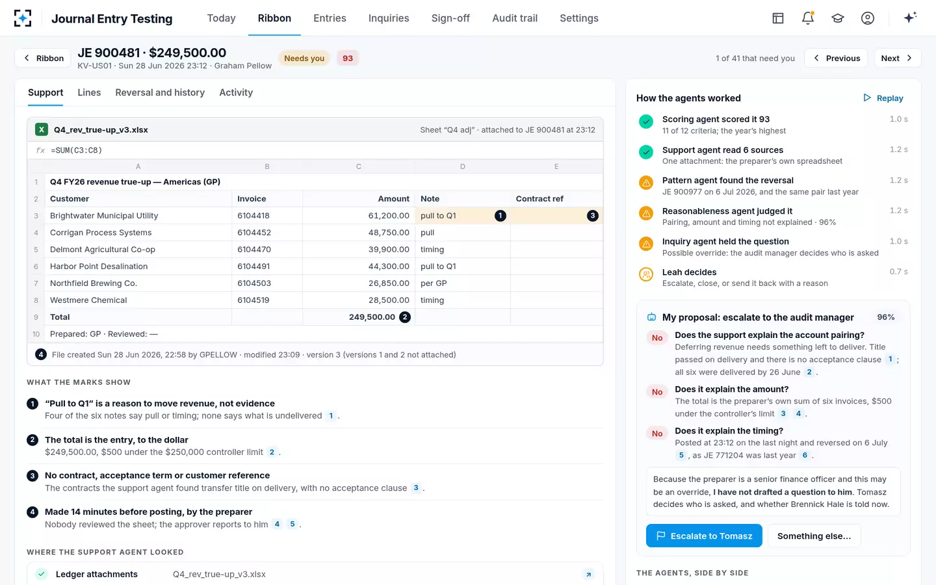Go to the Next entry
The image size is (936, 585).
pyautogui.click(x=897, y=58)
